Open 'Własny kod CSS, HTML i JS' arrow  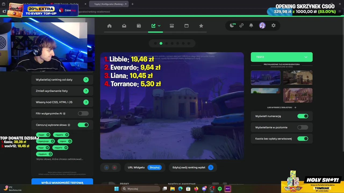tap(86, 102)
